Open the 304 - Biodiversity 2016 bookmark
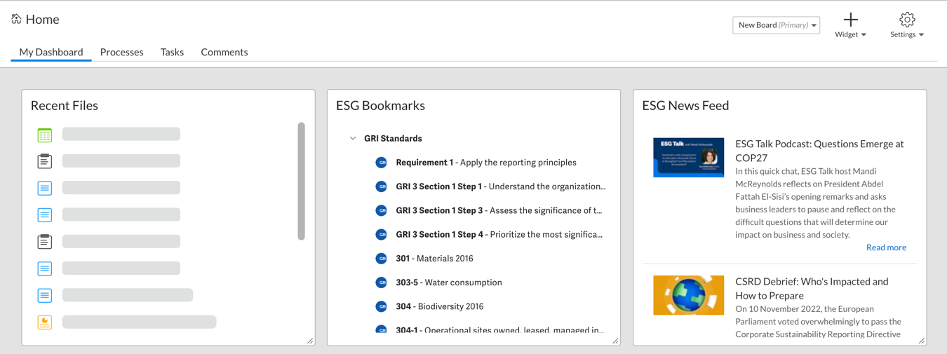Viewport: 947px width, 354px height. coord(440,306)
